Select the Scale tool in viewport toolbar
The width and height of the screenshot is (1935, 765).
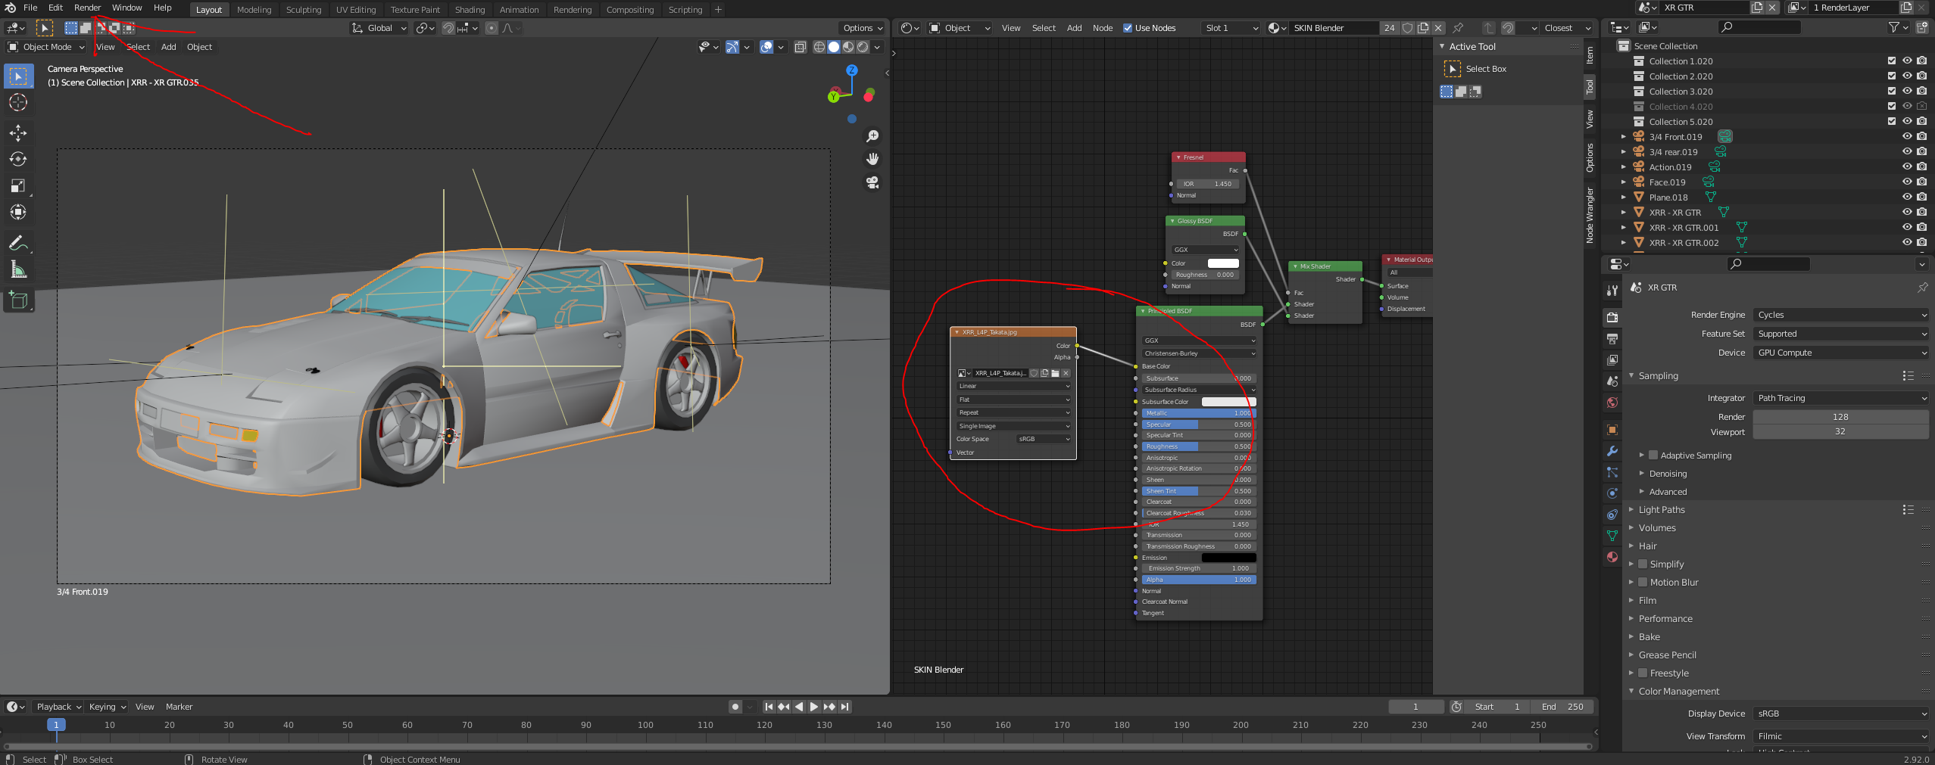18,186
